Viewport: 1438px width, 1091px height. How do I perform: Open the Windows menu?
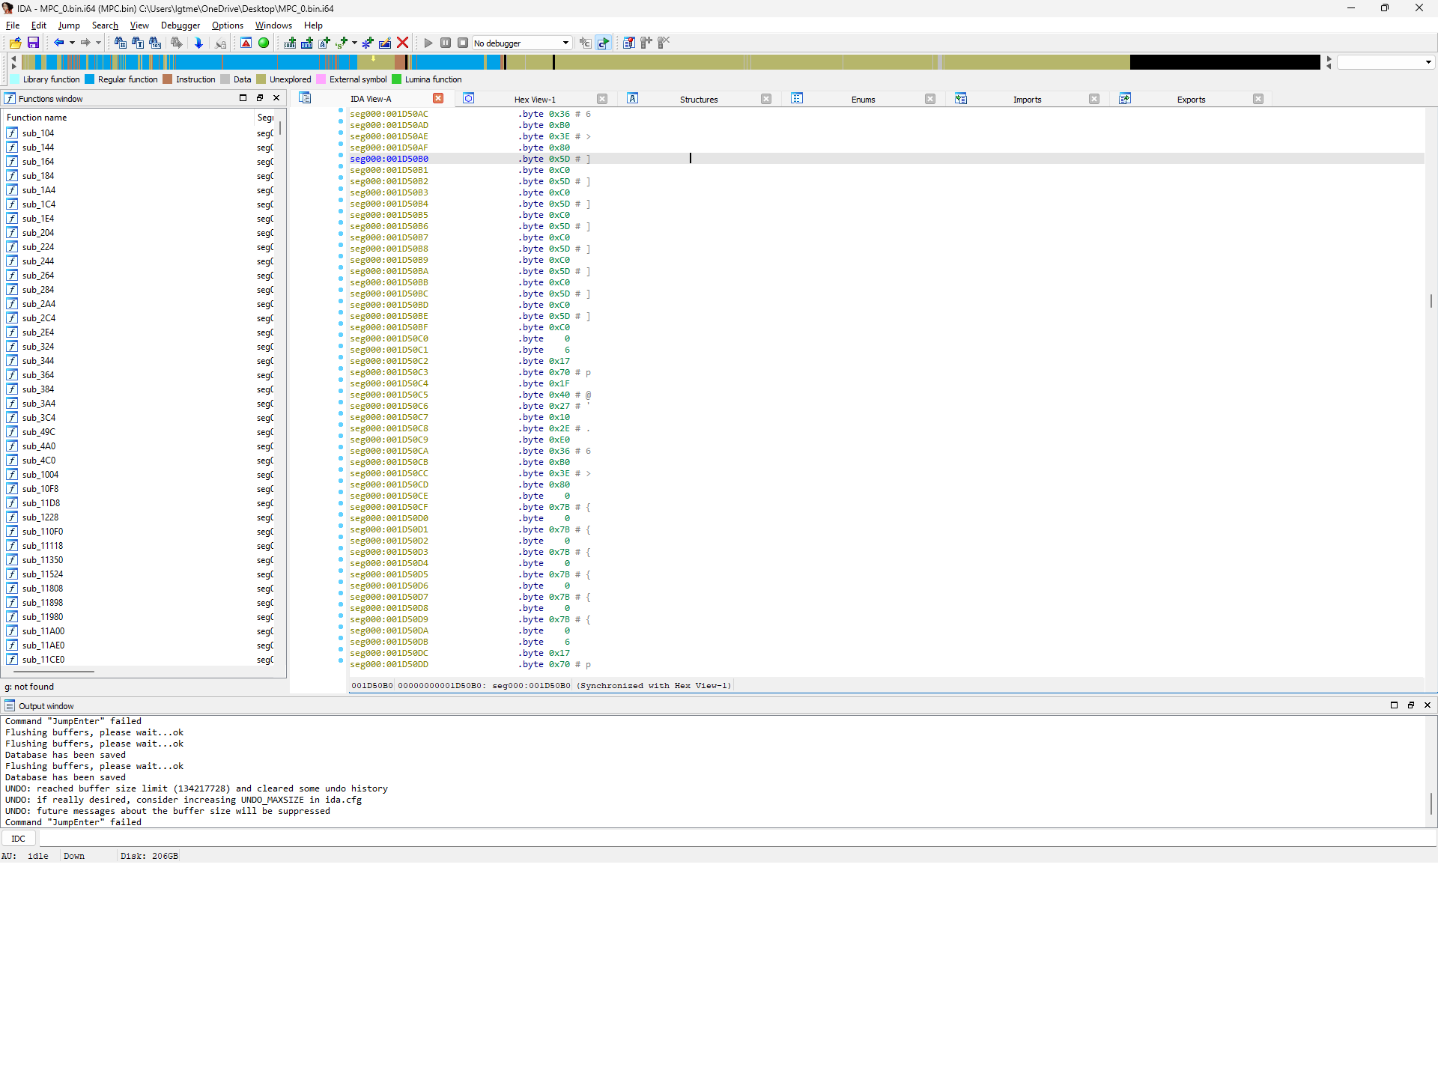273,25
